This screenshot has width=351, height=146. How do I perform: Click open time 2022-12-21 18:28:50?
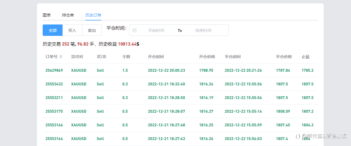(x=166, y=98)
